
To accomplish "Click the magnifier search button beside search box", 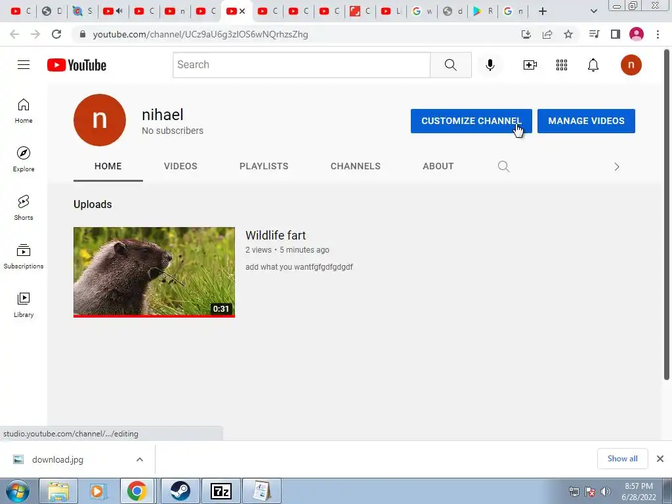I will [450, 65].
